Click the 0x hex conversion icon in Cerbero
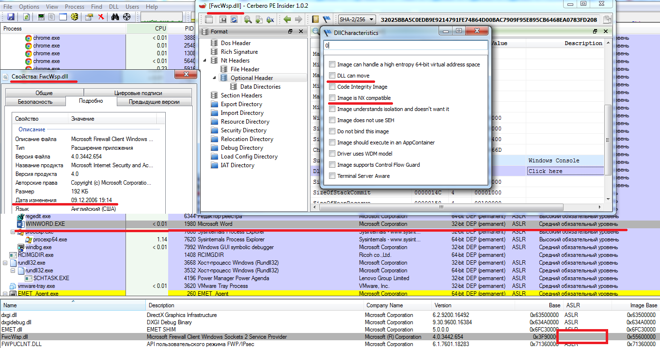 click(270, 19)
